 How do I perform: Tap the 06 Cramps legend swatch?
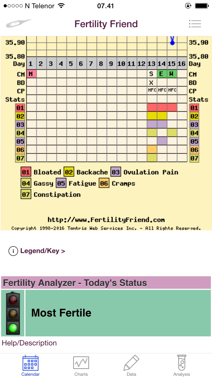pyautogui.click(x=104, y=183)
